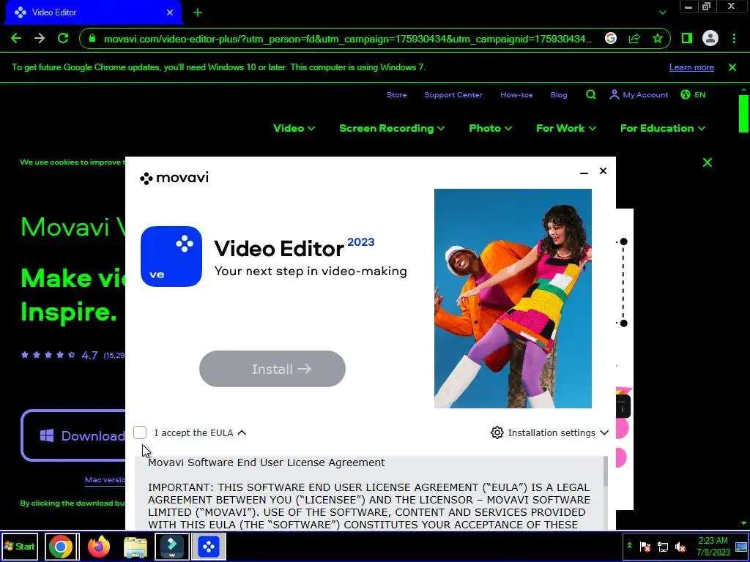
Task: Open File Explorer from the taskbar
Action: point(135,547)
